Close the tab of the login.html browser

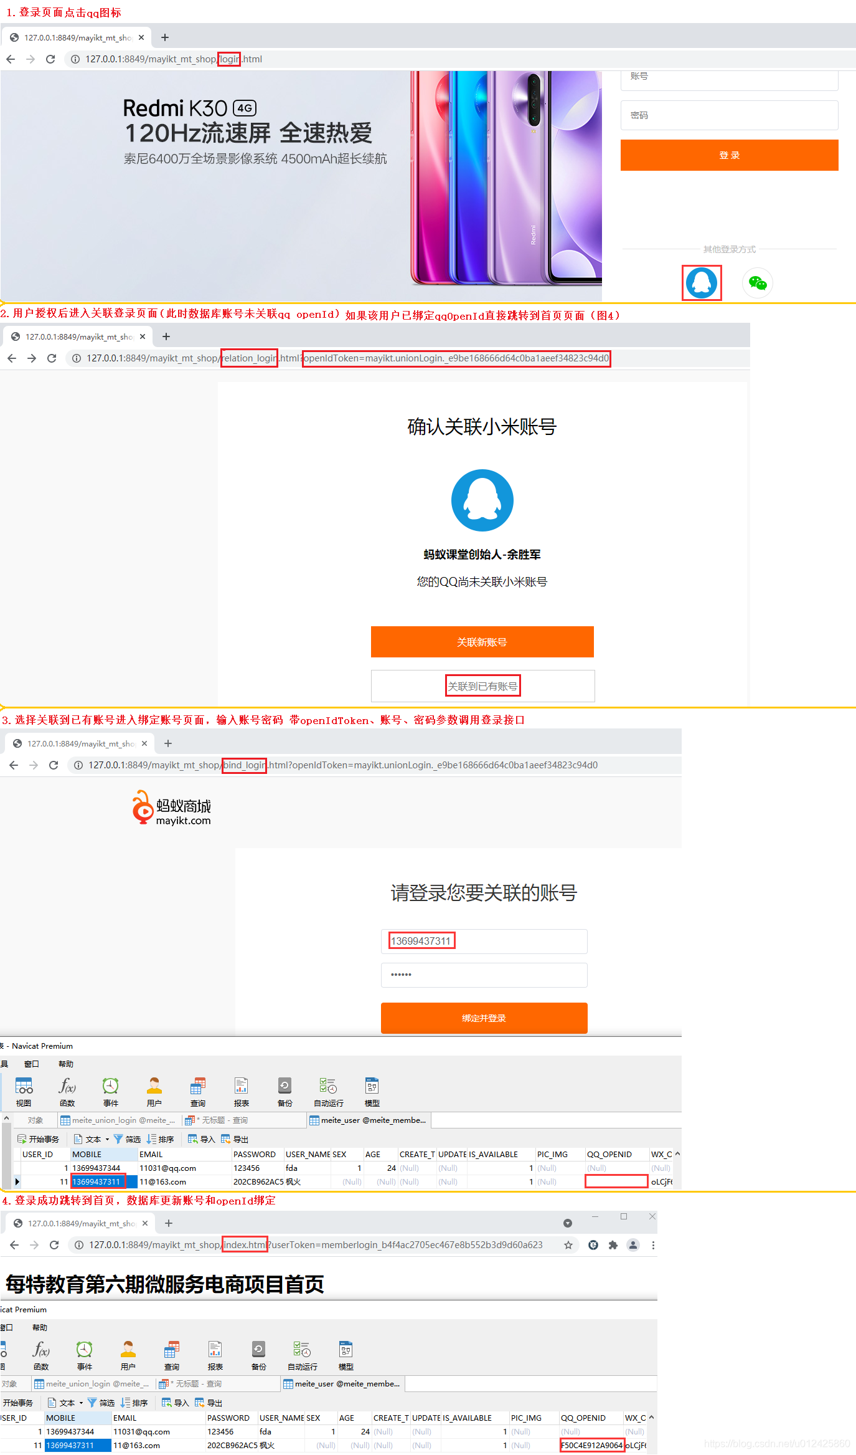(141, 37)
